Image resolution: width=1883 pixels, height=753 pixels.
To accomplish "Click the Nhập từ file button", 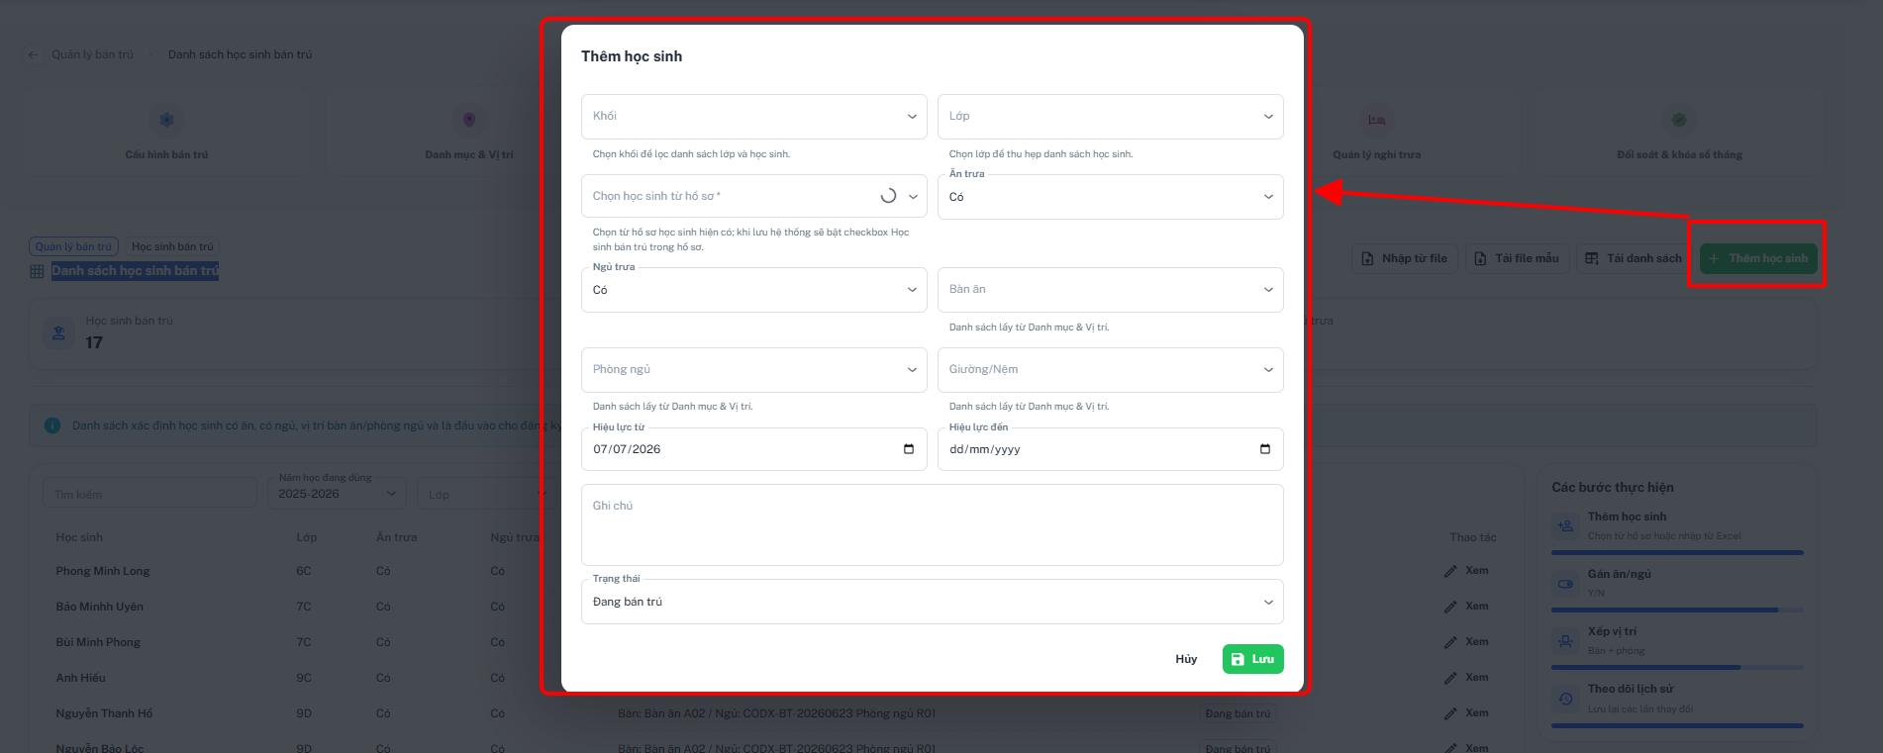I will (1405, 258).
